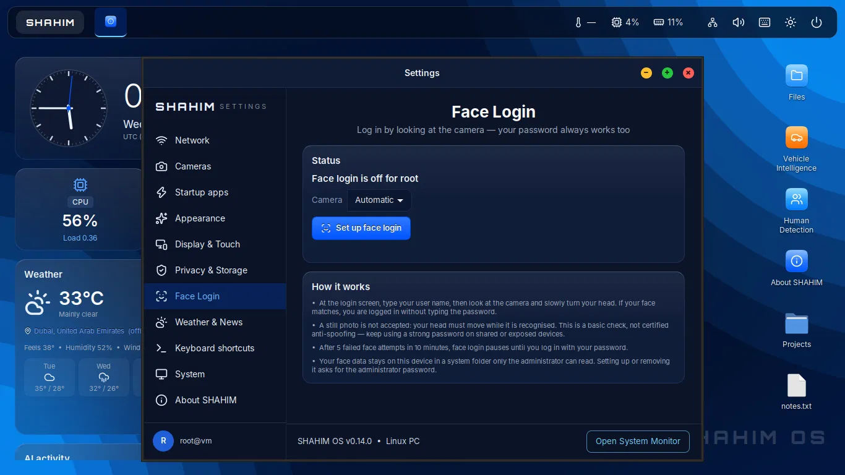Click the analog clock widget
This screenshot has height=475, width=845.
pyautogui.click(x=69, y=108)
